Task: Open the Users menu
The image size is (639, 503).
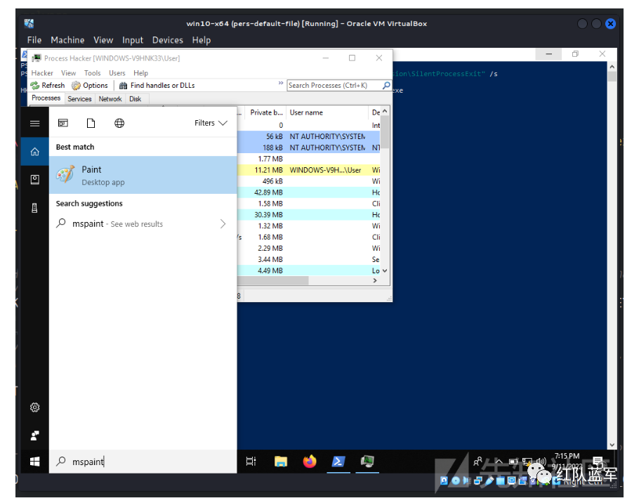Action: coord(117,73)
